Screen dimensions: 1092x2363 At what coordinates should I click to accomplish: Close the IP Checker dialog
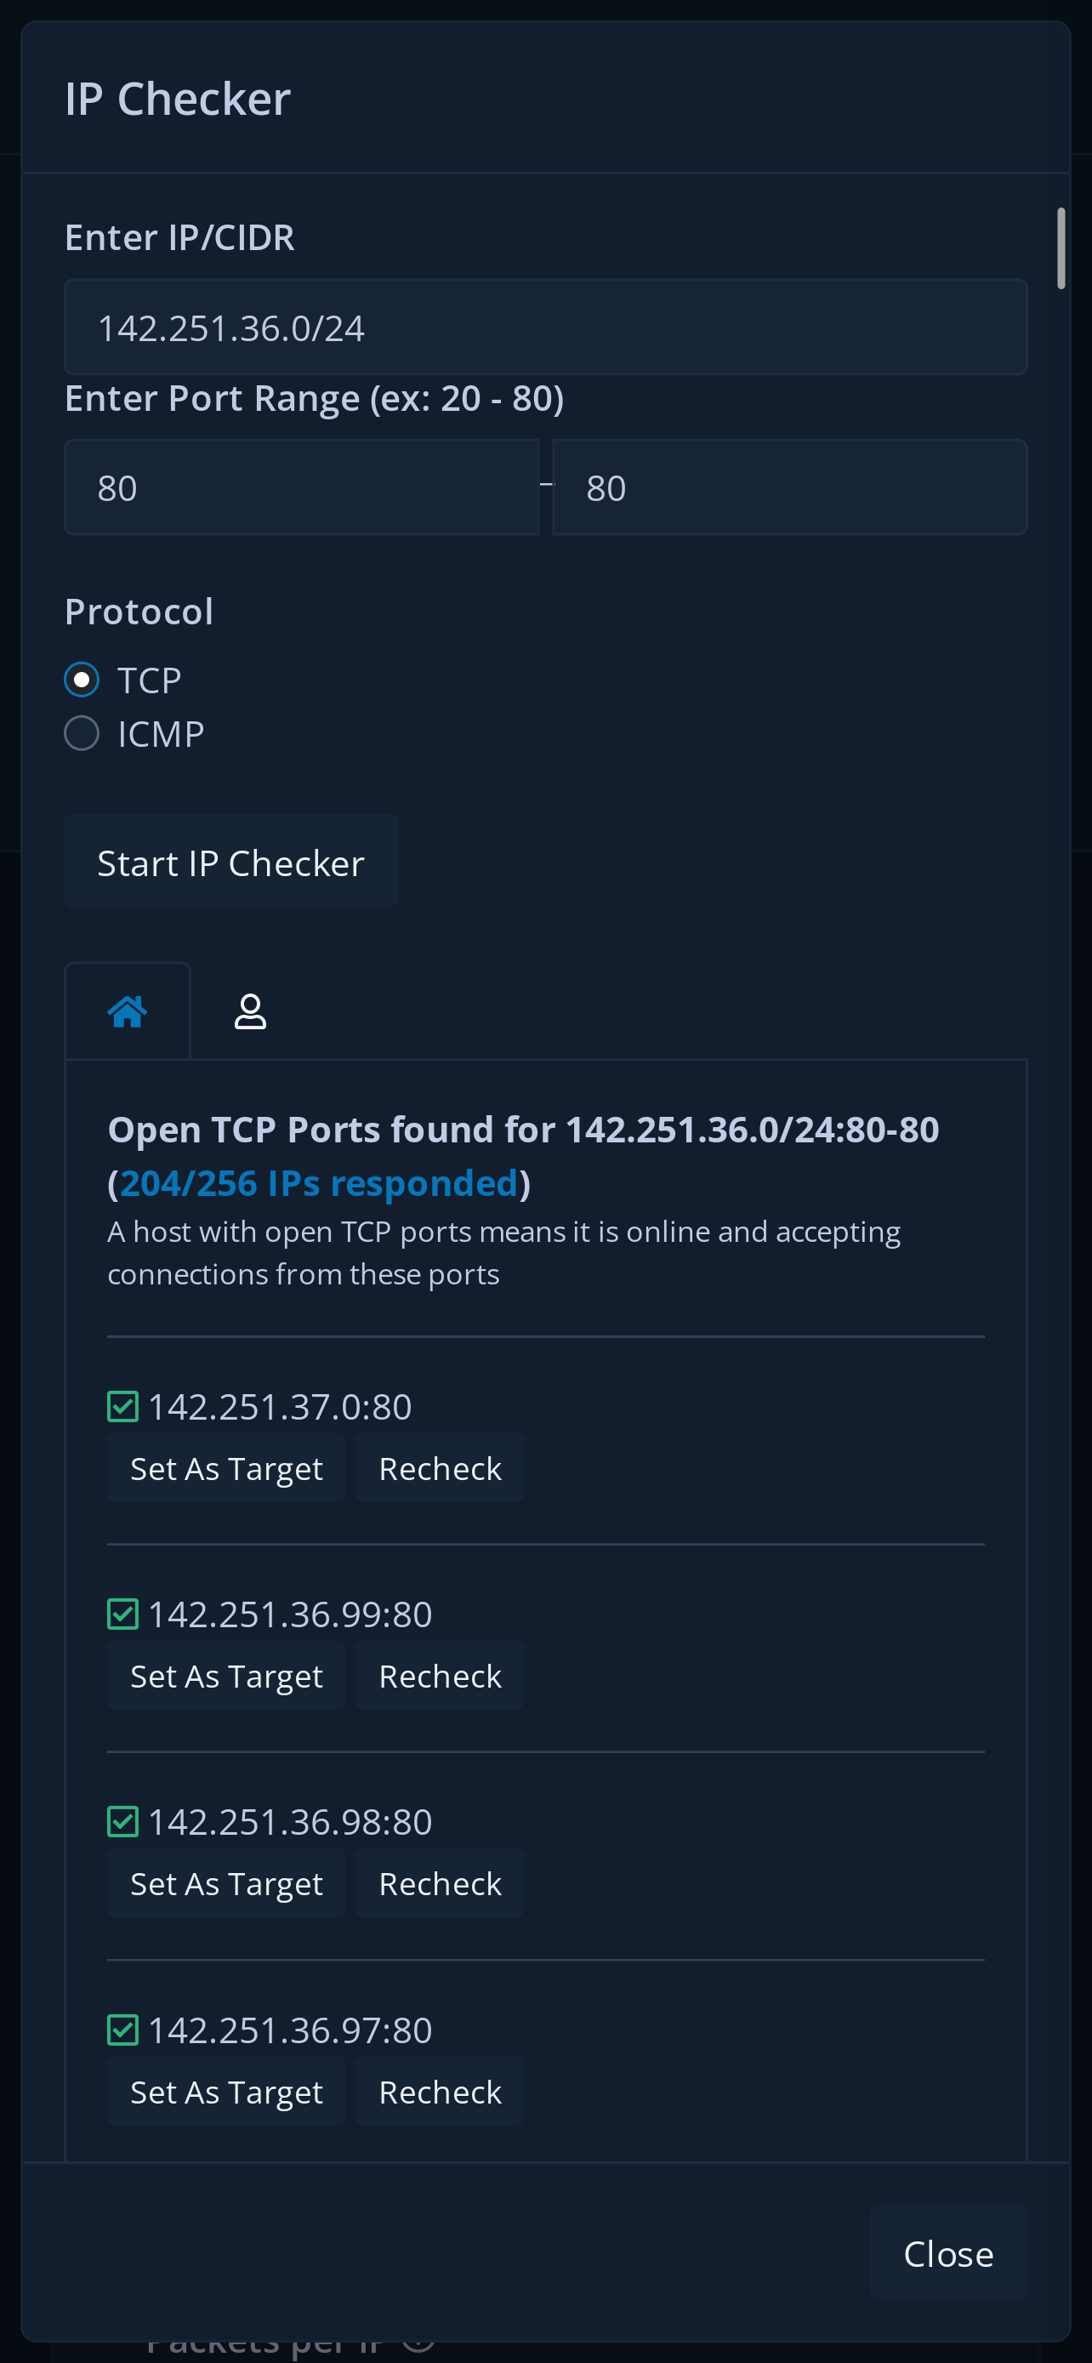point(948,2253)
